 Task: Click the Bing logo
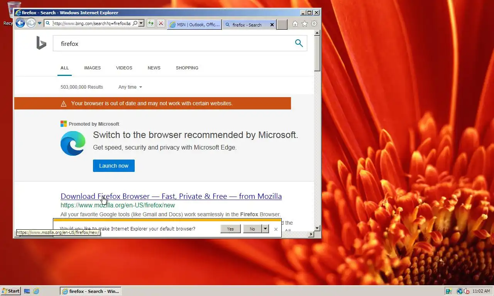point(41,43)
